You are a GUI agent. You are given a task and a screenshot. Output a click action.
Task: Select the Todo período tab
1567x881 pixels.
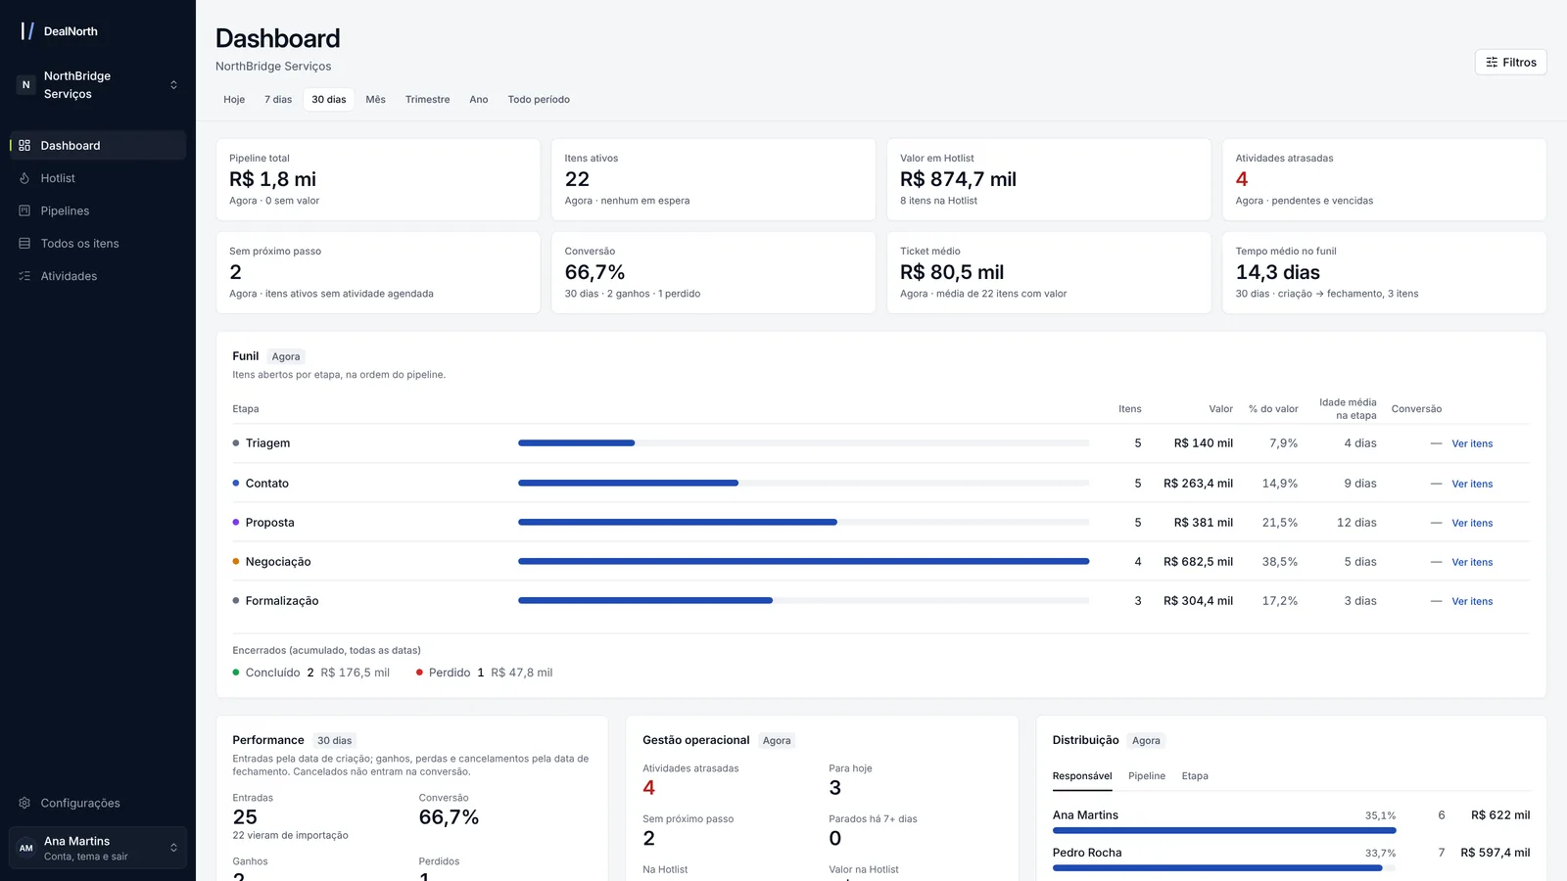click(539, 100)
